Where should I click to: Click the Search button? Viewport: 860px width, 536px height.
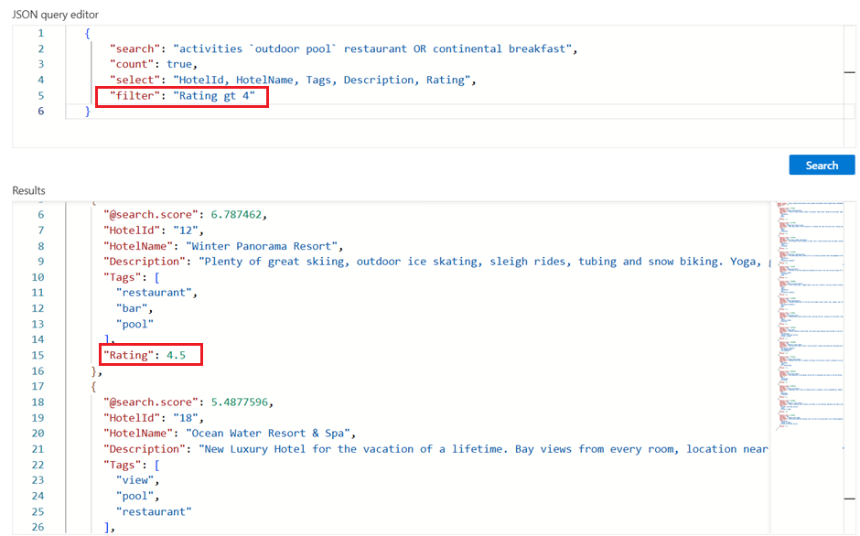822,166
